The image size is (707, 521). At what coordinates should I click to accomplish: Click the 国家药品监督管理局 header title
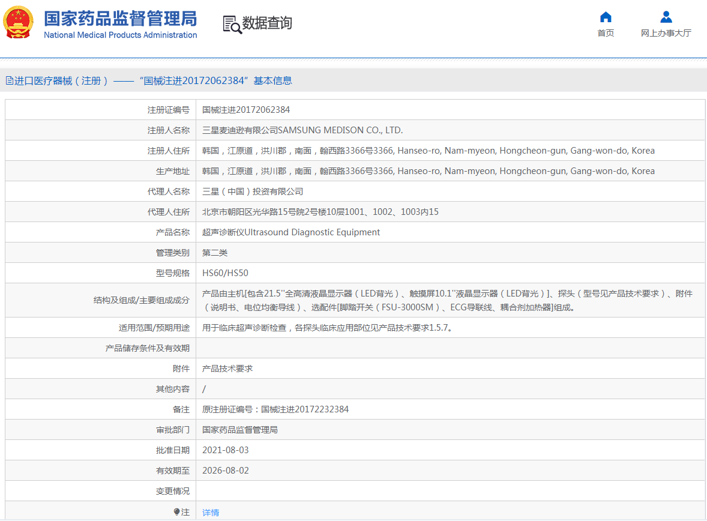(121, 19)
